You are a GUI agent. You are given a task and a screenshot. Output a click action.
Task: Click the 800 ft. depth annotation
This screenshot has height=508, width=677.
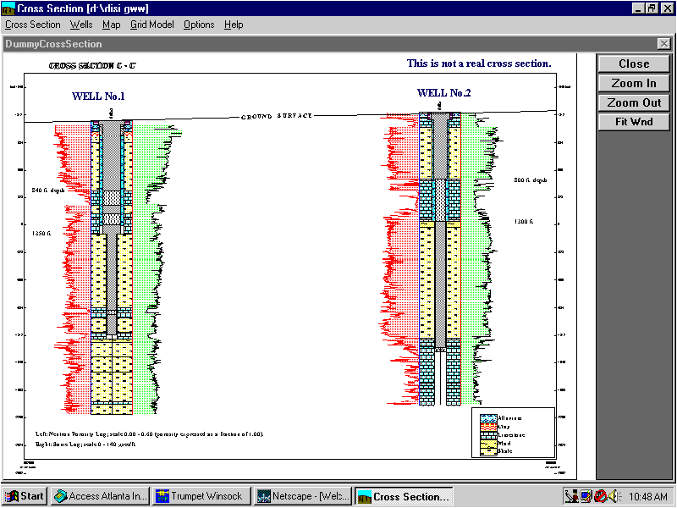(x=531, y=179)
